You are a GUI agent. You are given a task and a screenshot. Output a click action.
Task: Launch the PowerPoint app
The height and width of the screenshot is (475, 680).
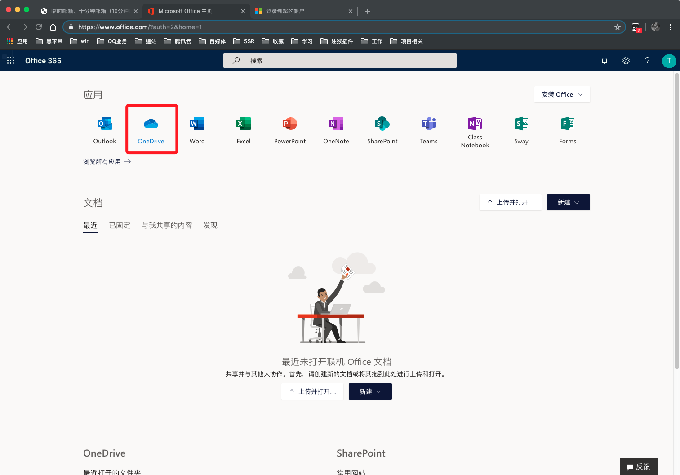290,130
